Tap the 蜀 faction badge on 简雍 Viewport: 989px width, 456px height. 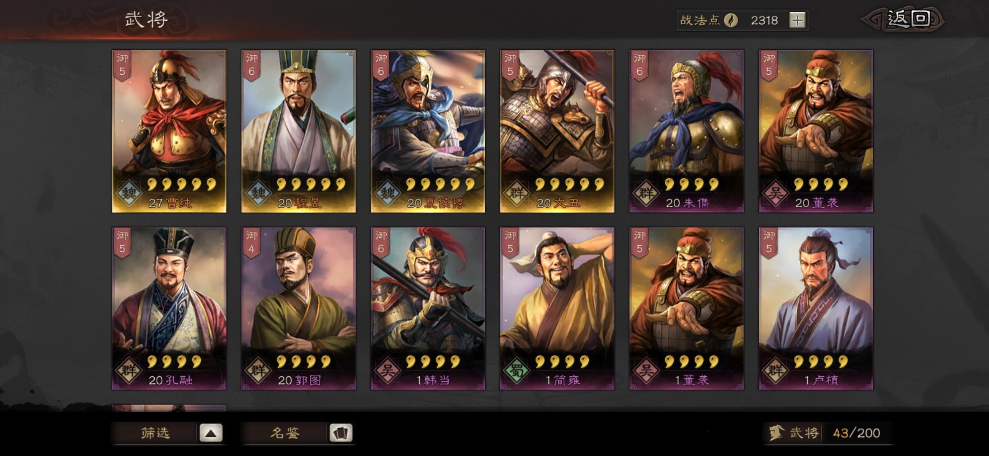516,371
